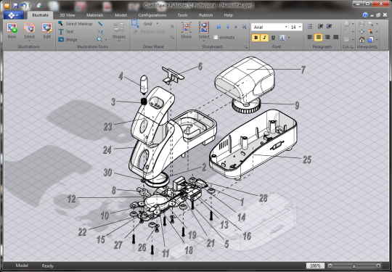
Task: Undo the last action
Action: (x=24, y=6)
